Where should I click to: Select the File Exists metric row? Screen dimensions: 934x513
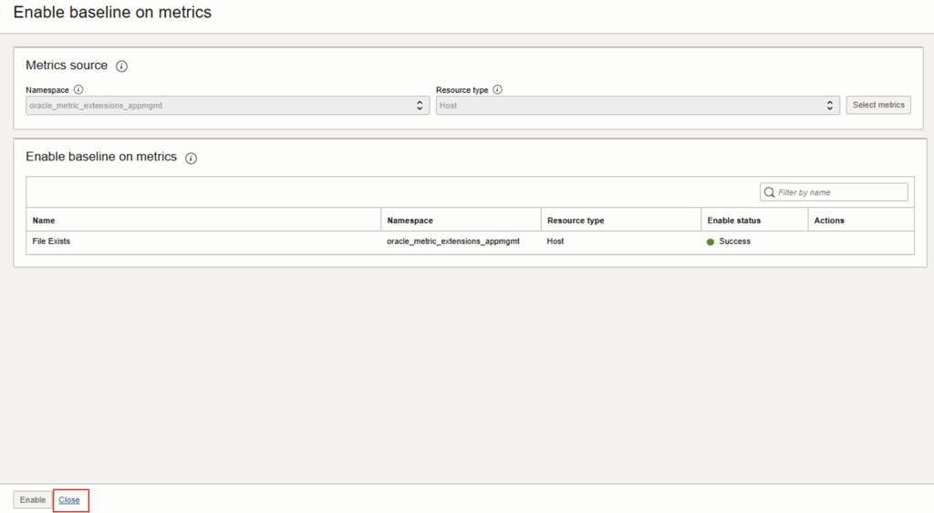[x=51, y=241]
